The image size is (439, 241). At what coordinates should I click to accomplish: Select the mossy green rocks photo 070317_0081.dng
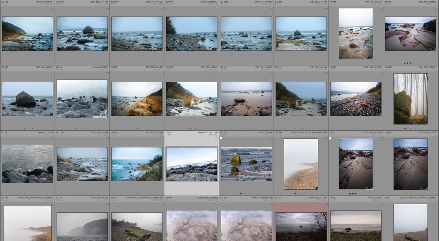click(x=246, y=164)
